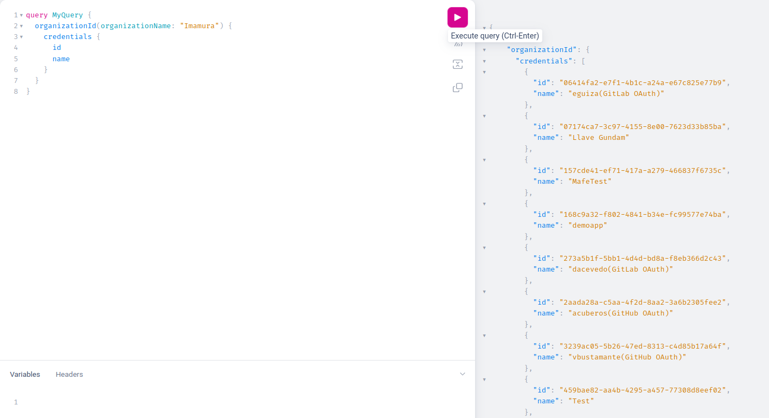Click the name value "vbustamante(GitHub OAuth)"

point(627,357)
